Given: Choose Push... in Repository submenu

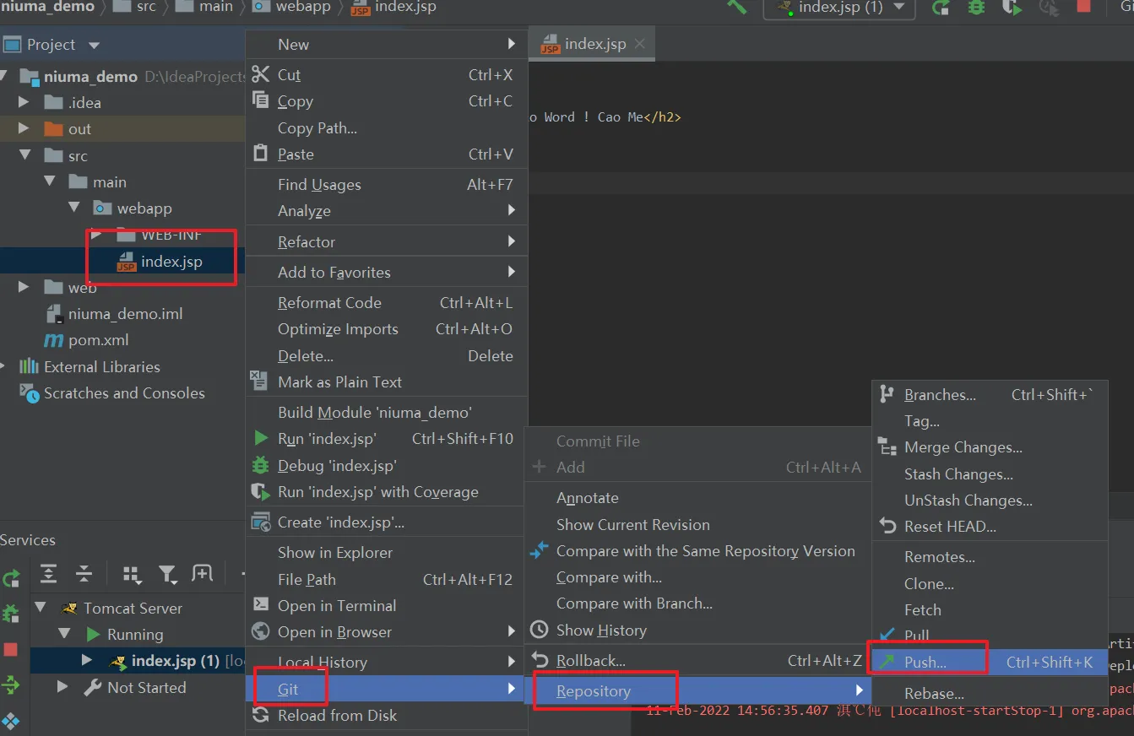Looking at the screenshot, I should (990, 662).
